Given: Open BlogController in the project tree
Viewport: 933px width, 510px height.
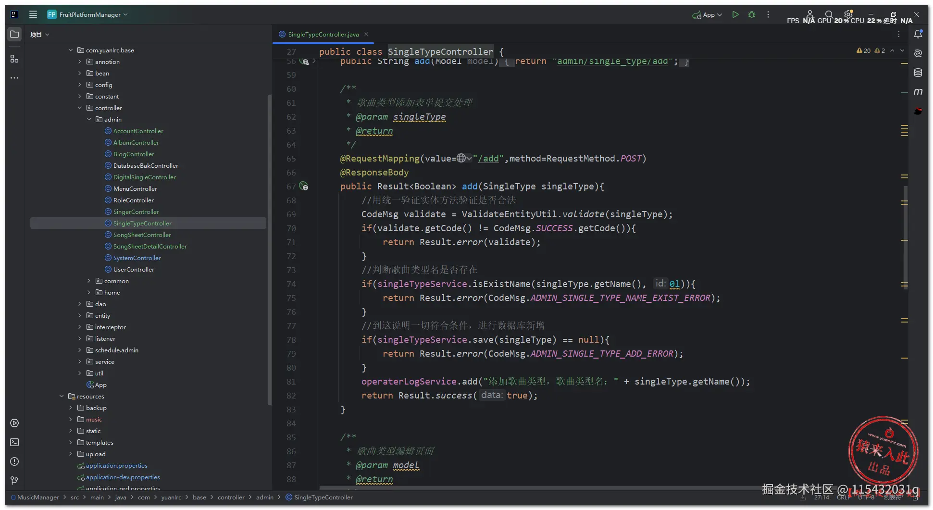Looking at the screenshot, I should tap(134, 154).
